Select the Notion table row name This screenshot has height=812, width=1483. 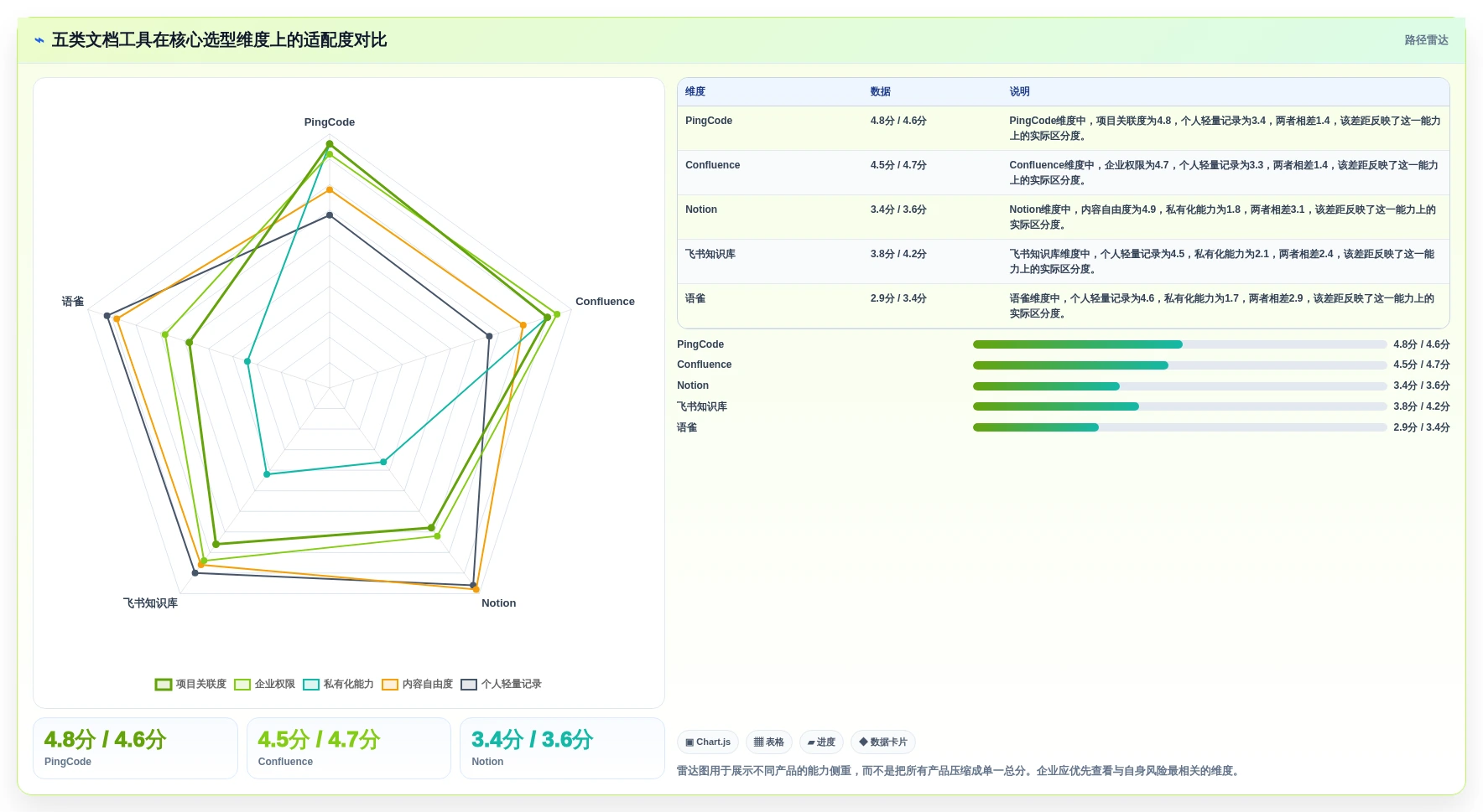701,209
